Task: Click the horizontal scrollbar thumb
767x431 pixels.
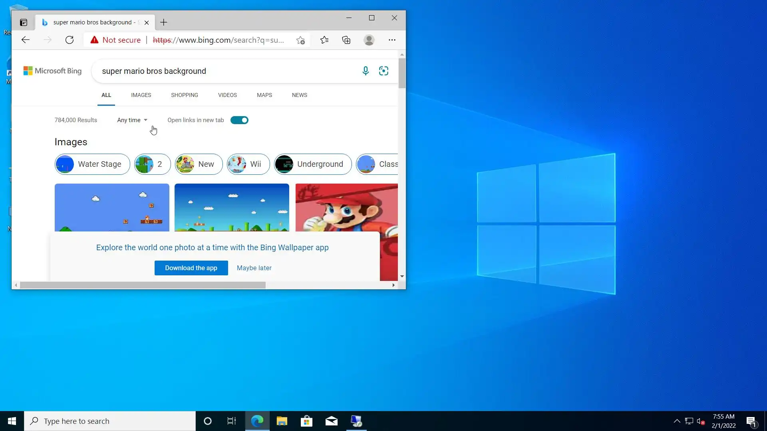Action: pos(143,285)
